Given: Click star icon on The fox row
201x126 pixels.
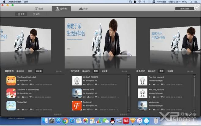Looking at the screenshot, I should (18, 84).
